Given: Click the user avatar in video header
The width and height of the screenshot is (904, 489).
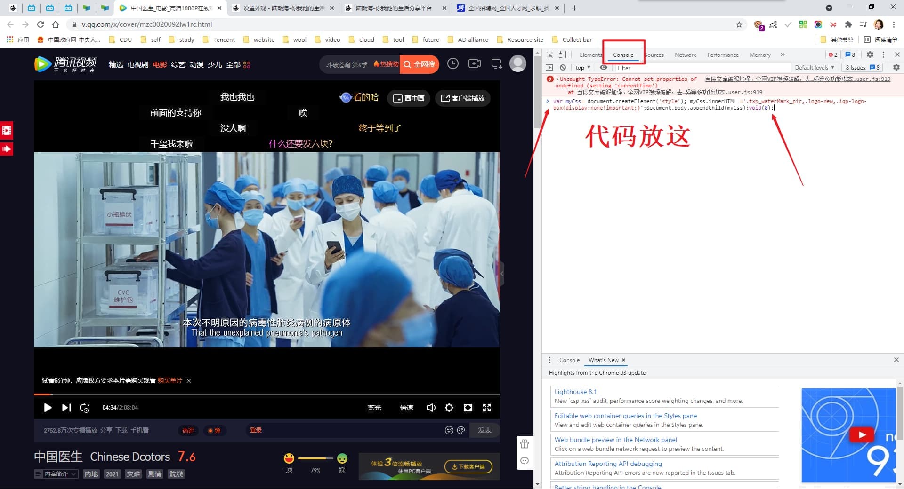Looking at the screenshot, I should point(517,63).
